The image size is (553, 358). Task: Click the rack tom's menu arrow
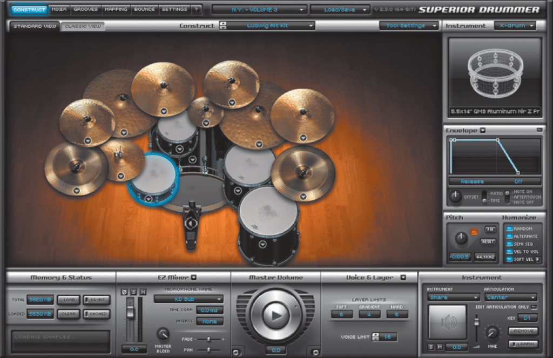(x=179, y=149)
